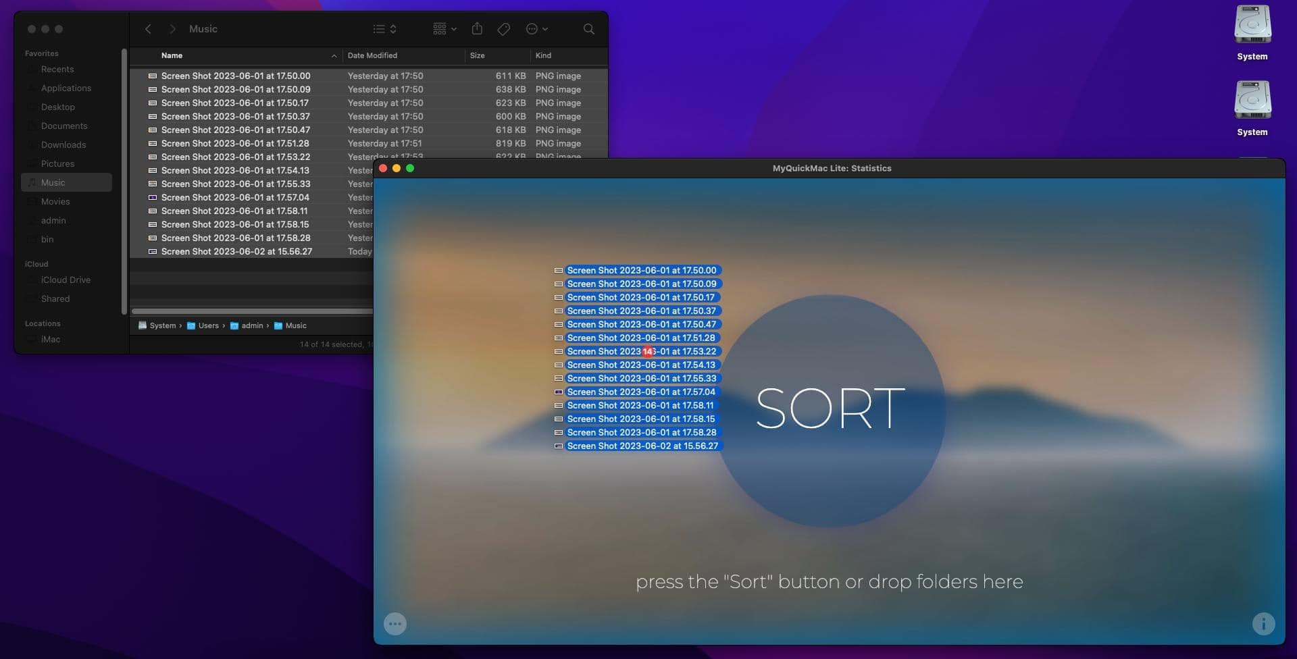Click the forward arrow in Finder toolbar
The height and width of the screenshot is (659, 1297).
pos(172,29)
